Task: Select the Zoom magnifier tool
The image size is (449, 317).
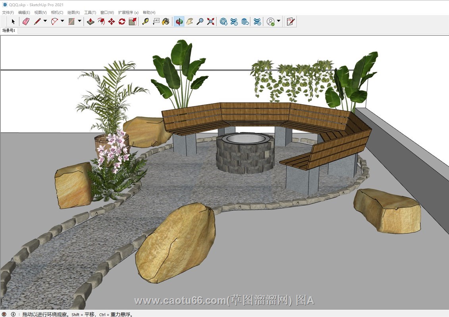Action: coord(200,21)
